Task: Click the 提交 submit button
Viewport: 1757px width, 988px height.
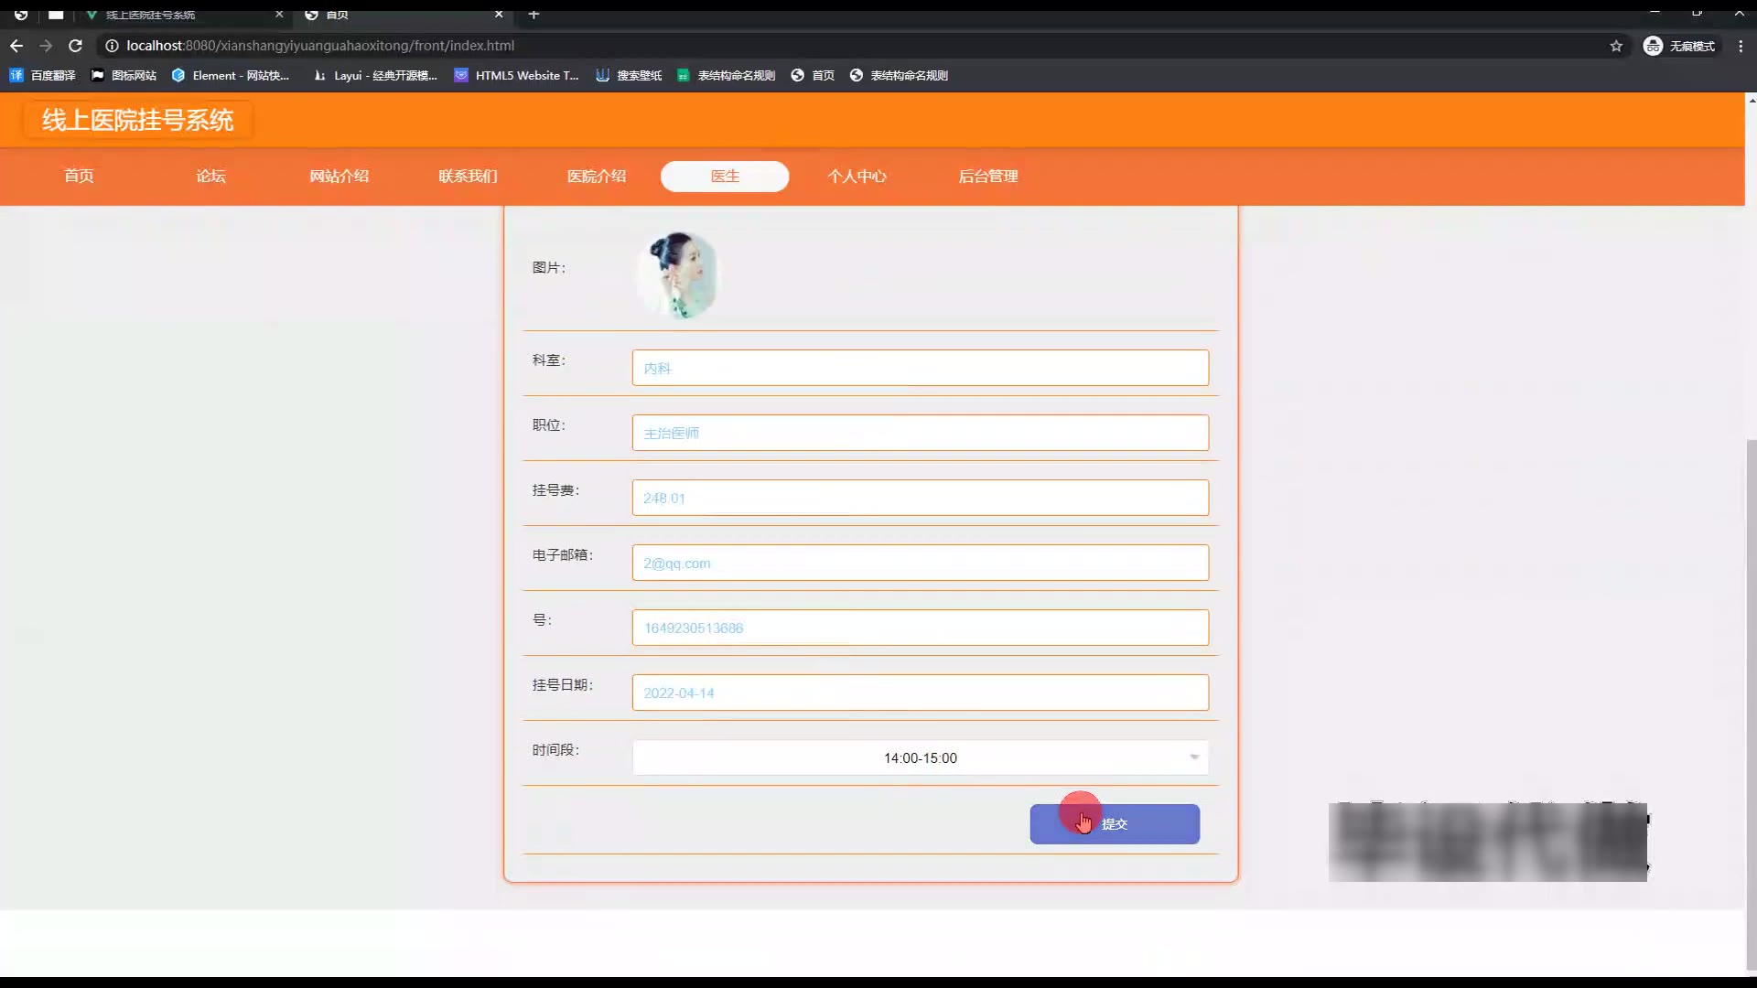Action: [x=1114, y=824]
